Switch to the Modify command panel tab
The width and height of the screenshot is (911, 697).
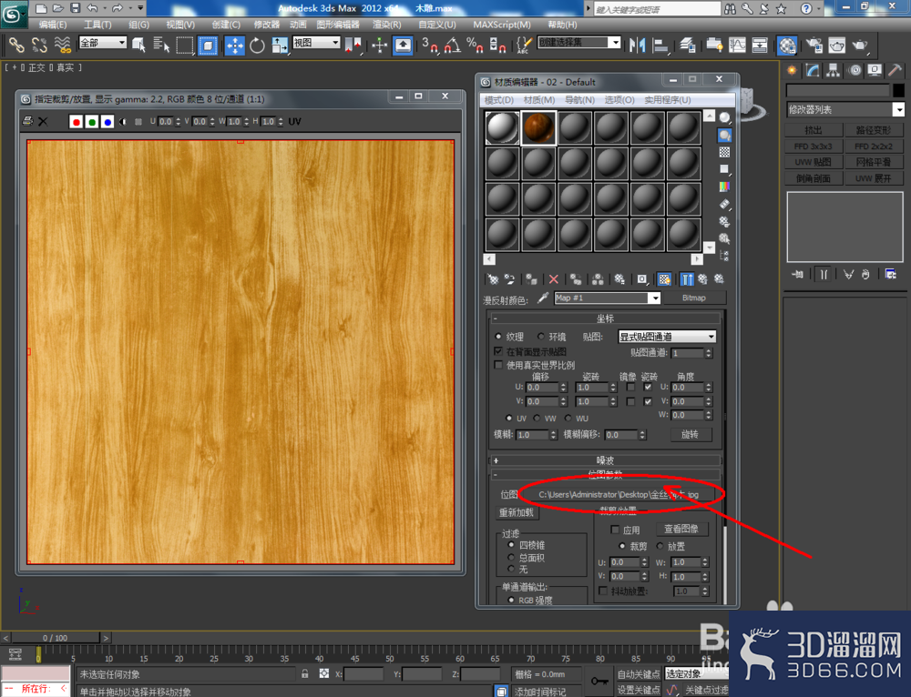(813, 70)
